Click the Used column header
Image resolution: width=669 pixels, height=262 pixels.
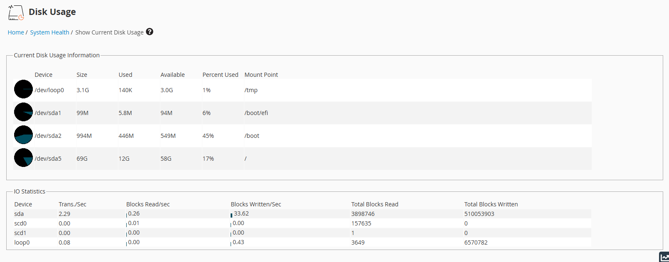click(125, 75)
